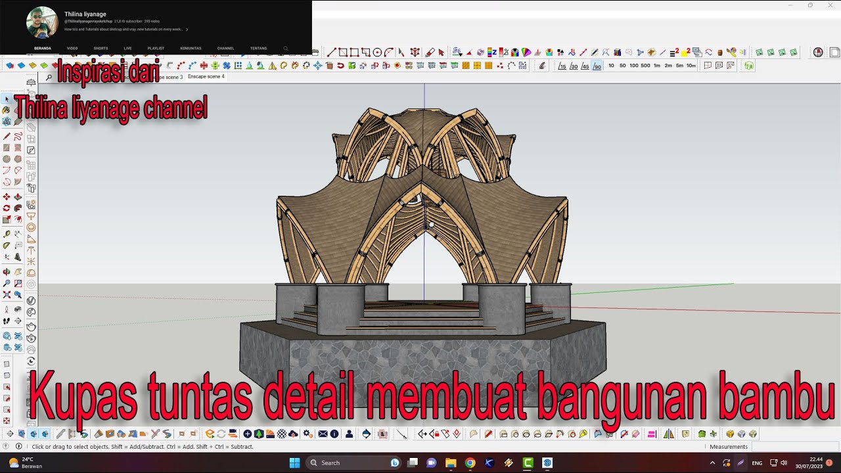This screenshot has height=473, width=841.
Task: Open PLAYLIST tab on YouTube channel
Action: pos(156,48)
